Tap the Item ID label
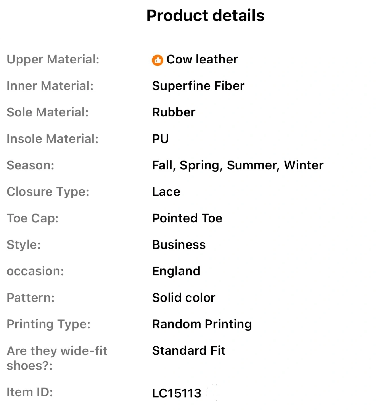376x410 pixels. pos(30,392)
